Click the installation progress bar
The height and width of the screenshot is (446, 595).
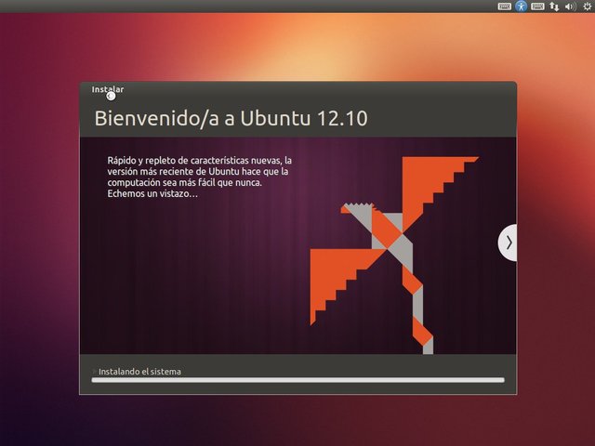(297, 380)
